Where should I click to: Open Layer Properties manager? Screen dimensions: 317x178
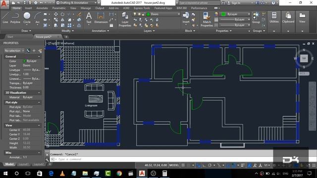pos(125,20)
